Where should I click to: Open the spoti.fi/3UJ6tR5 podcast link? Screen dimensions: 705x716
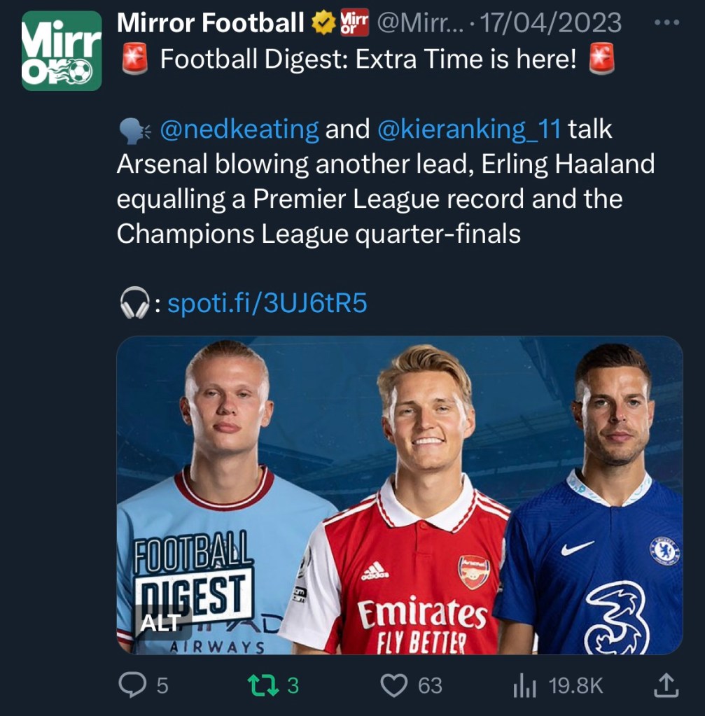[x=267, y=304]
